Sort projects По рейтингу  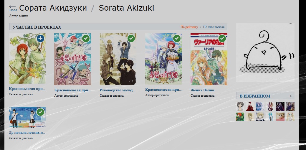point(189,27)
